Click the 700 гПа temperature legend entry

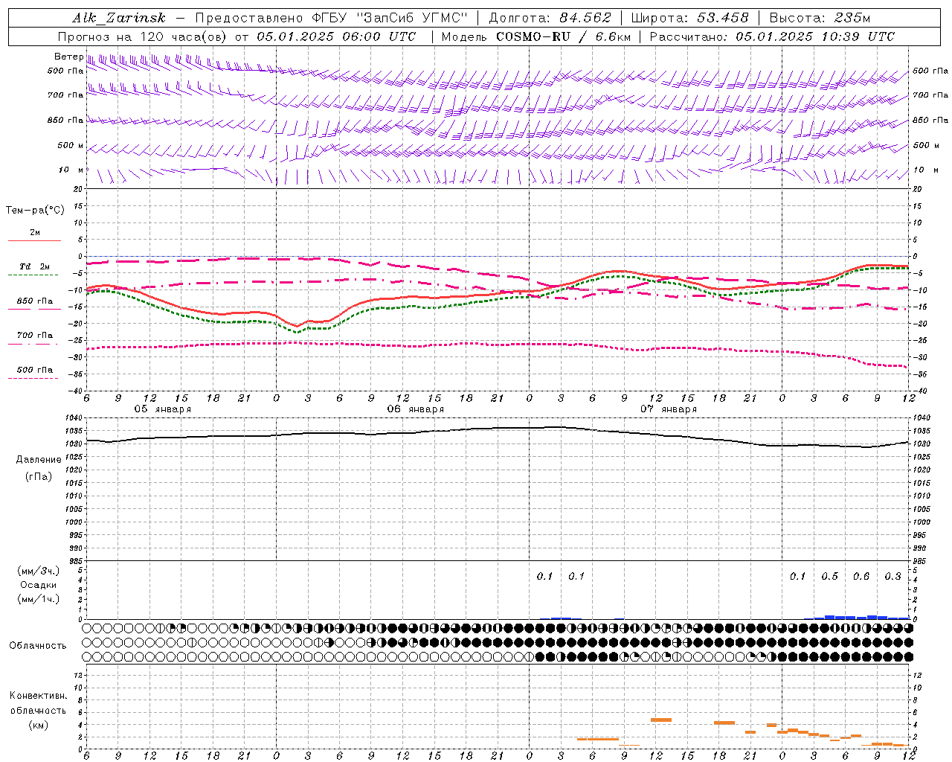[34, 335]
